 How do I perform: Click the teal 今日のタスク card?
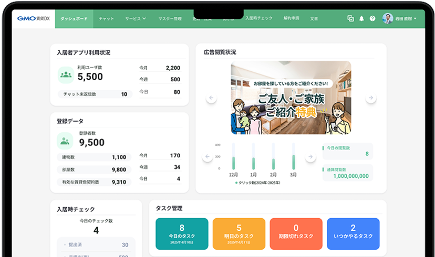pos(182,234)
